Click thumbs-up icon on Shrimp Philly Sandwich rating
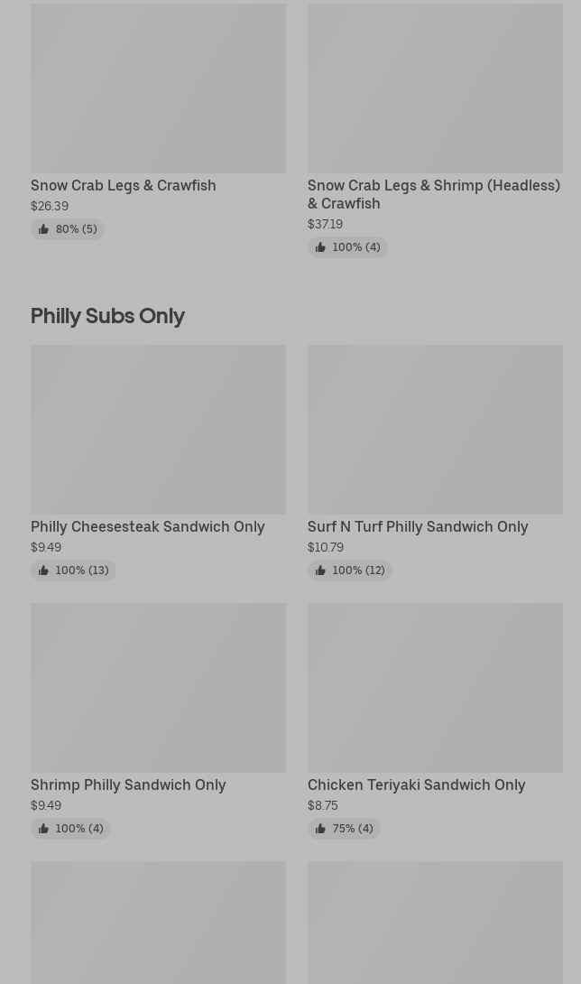Image resolution: width=581 pixels, height=984 pixels. [x=43, y=829]
